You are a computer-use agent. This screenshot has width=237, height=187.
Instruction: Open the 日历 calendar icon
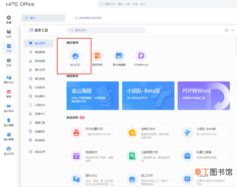pos(9,60)
